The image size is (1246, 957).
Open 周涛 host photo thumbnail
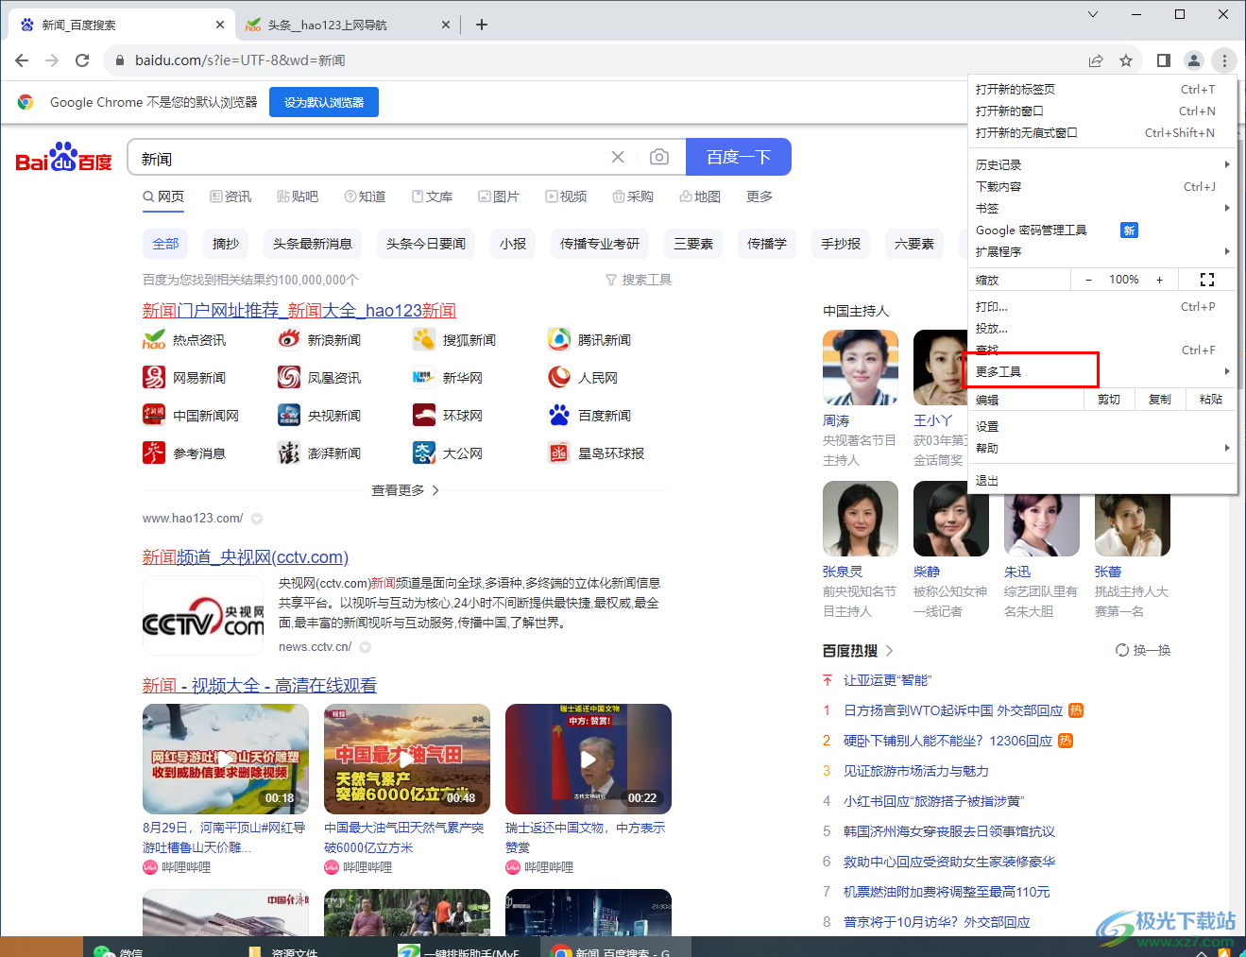coord(861,367)
